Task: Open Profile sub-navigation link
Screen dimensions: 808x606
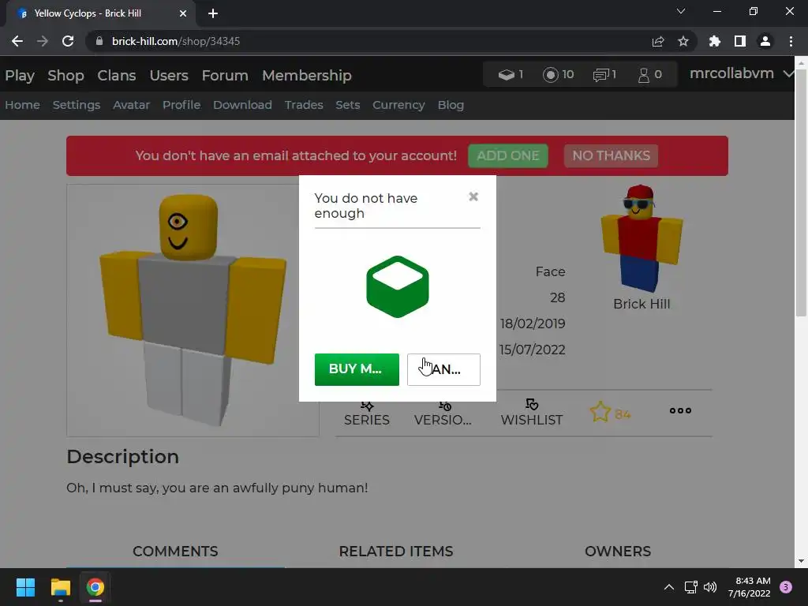Action: [181, 105]
